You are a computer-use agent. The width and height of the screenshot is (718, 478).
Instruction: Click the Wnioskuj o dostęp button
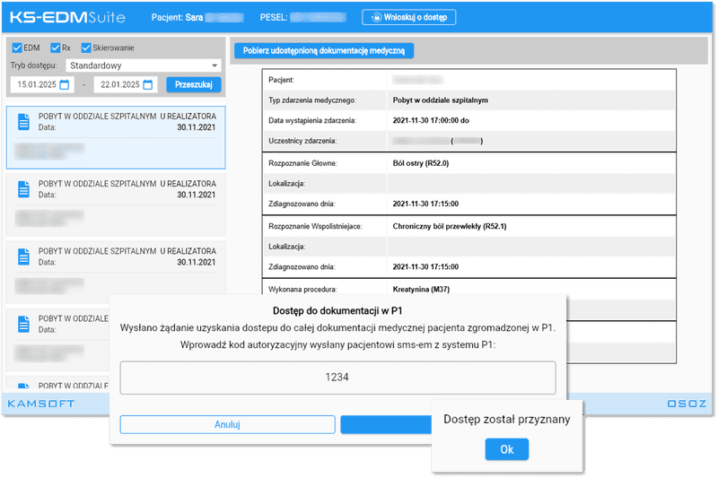pos(408,17)
